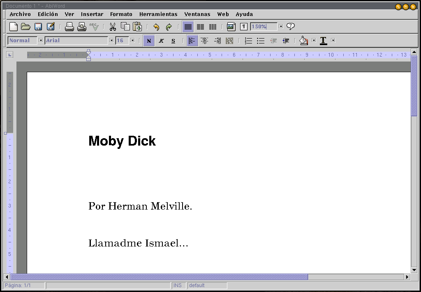Expand the font size 16 dropdown arrow
The width and height of the screenshot is (421, 292).
click(132, 41)
